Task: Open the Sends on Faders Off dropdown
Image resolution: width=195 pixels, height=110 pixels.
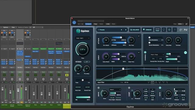Action: pos(38,27)
